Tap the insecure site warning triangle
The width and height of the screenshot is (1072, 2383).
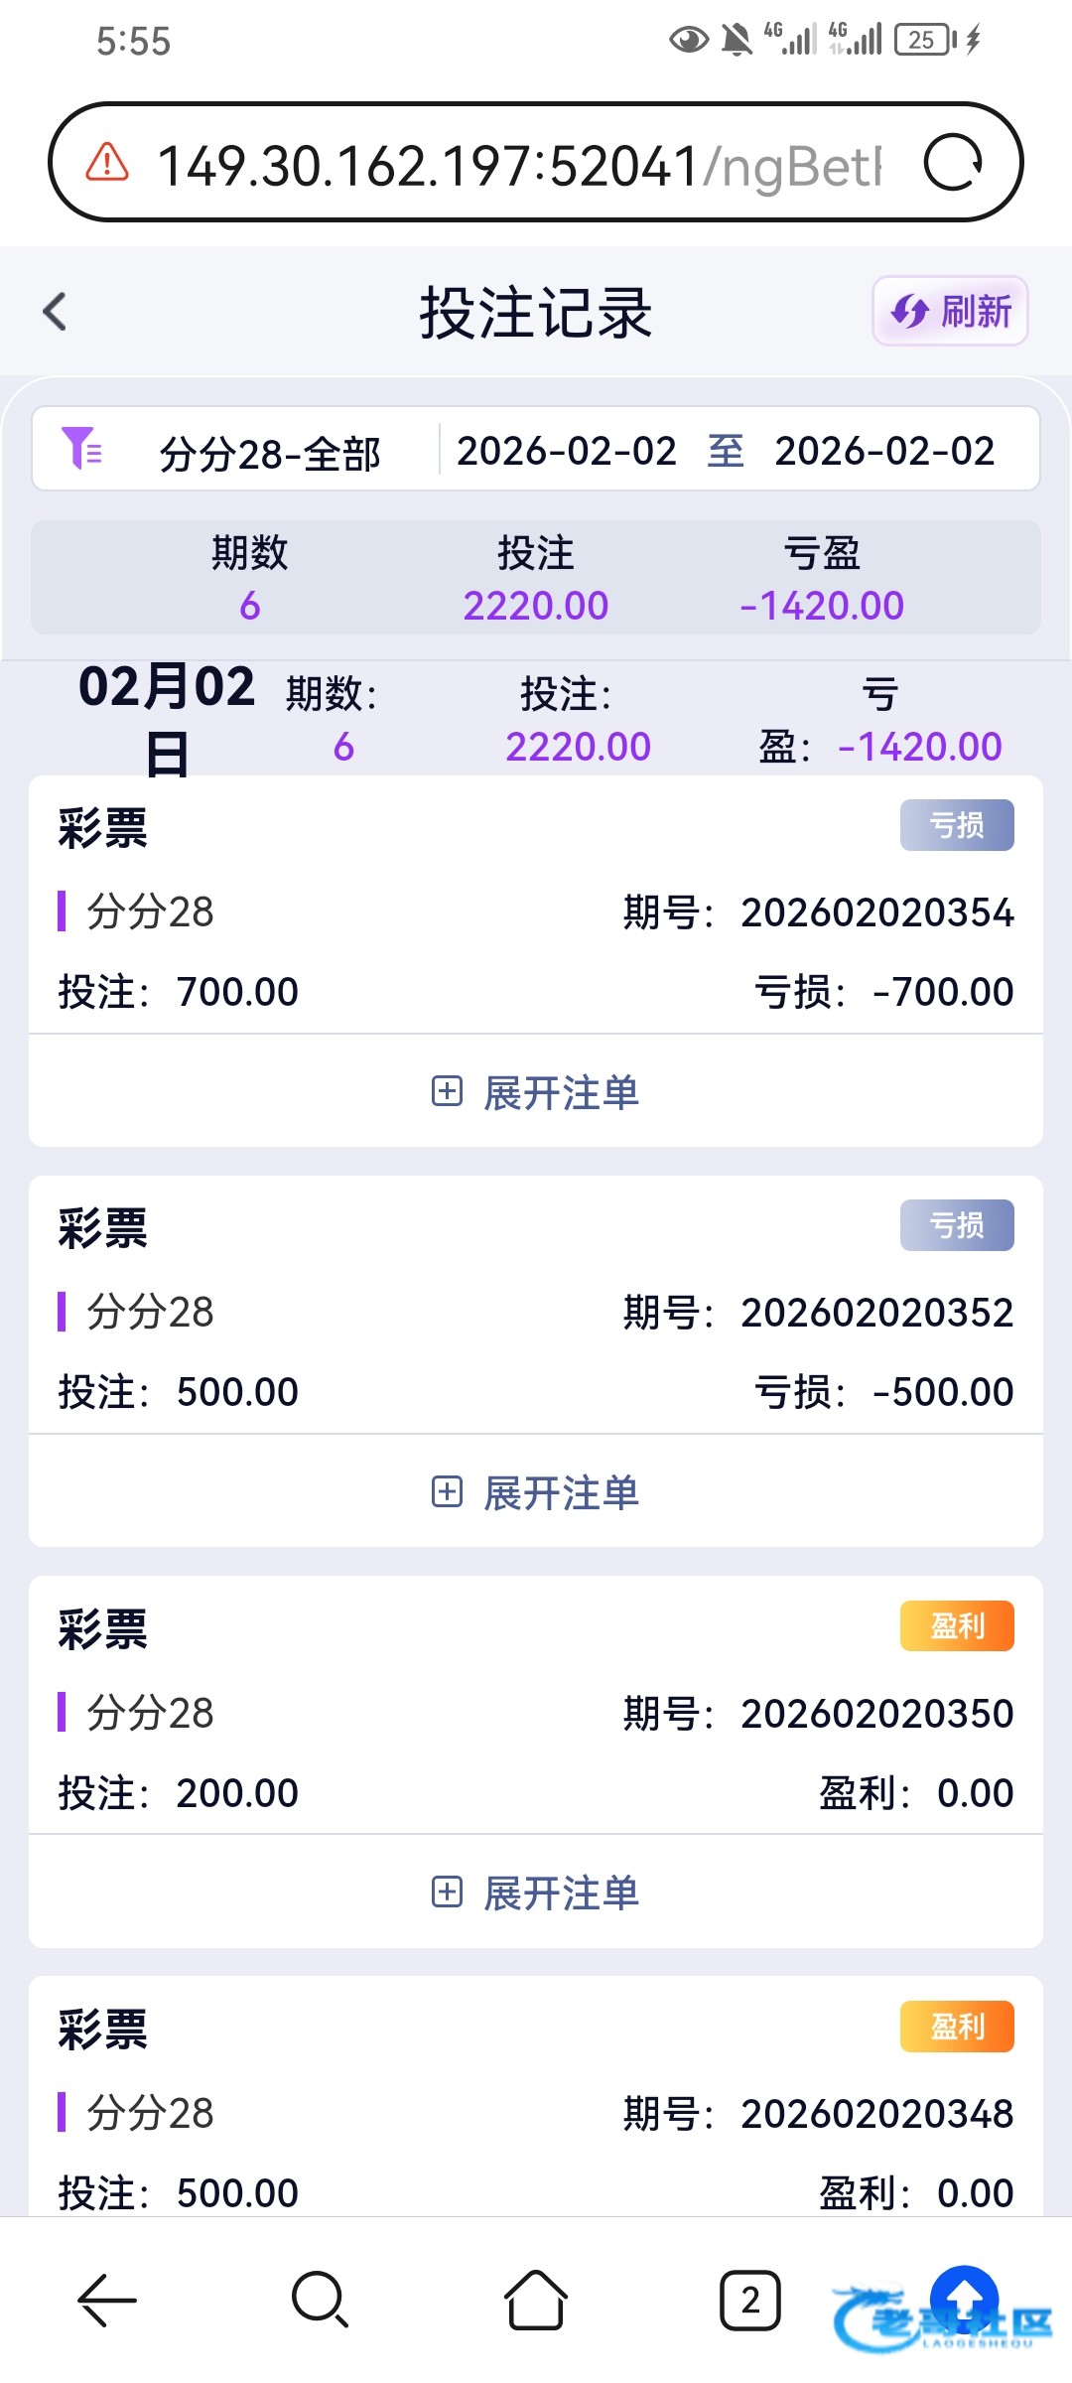[x=107, y=162]
